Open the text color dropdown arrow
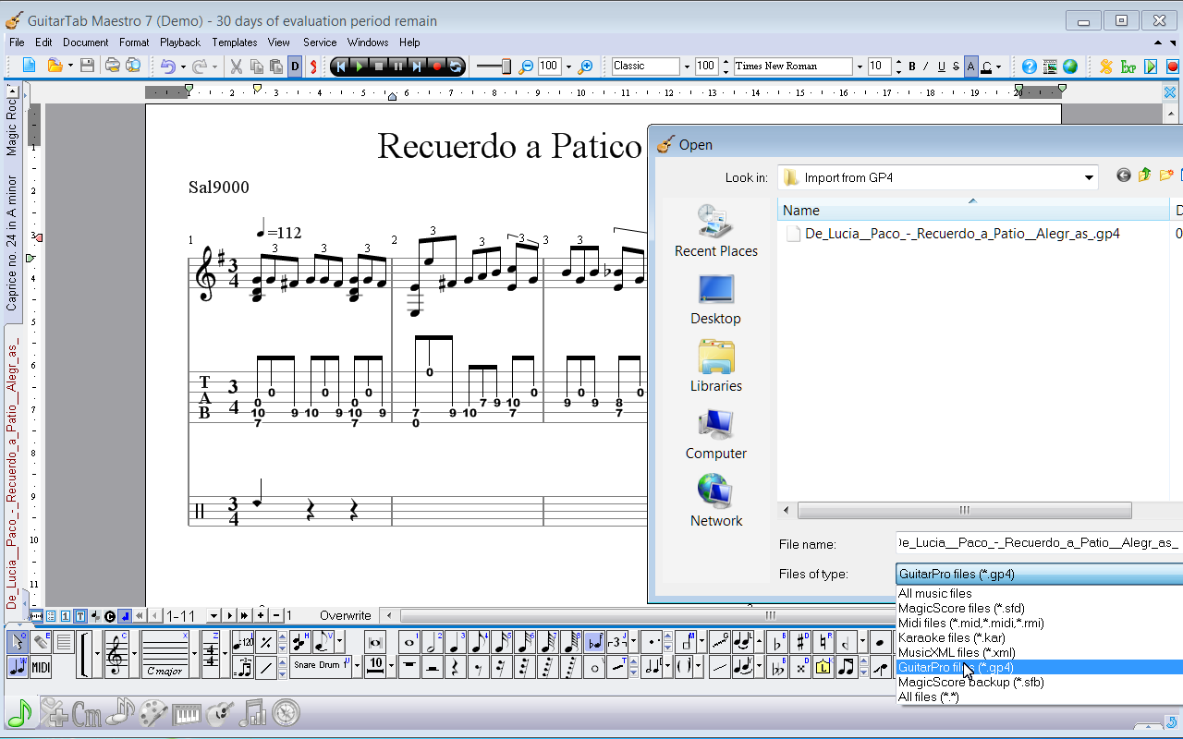 1000,67
